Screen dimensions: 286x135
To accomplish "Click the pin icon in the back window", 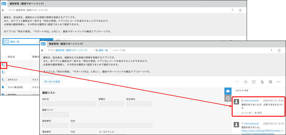I will coord(232,10).
